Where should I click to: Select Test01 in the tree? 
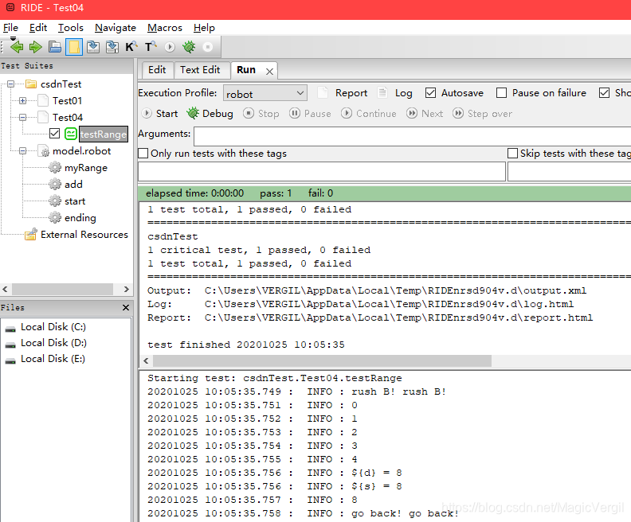pos(67,100)
